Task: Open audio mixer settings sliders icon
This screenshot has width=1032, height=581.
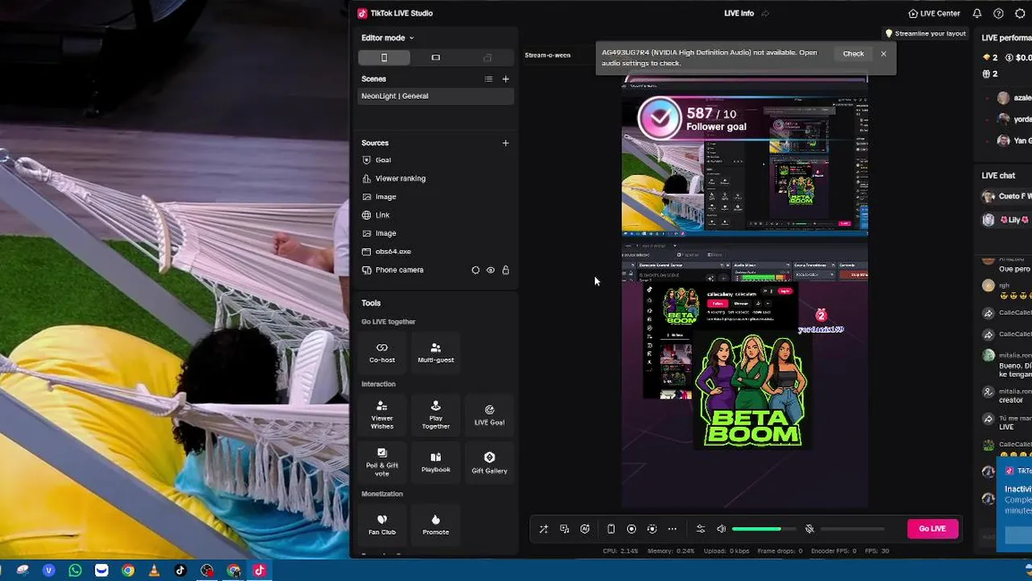Action: pos(701,529)
